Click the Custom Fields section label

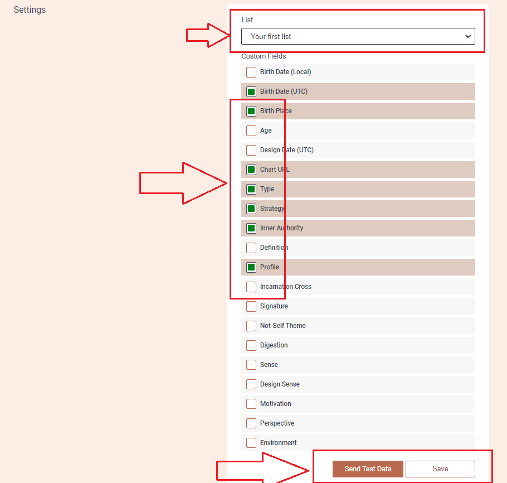click(264, 56)
